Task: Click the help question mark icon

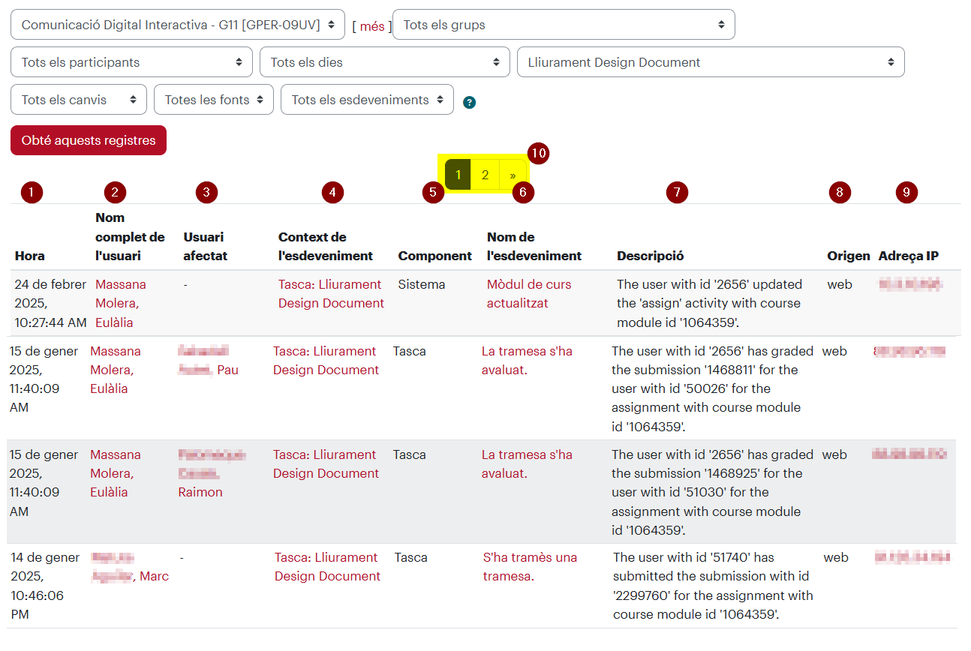Action: point(470,103)
